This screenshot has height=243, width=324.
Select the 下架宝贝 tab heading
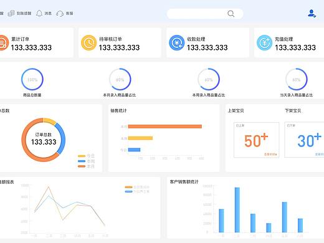[x=293, y=111]
